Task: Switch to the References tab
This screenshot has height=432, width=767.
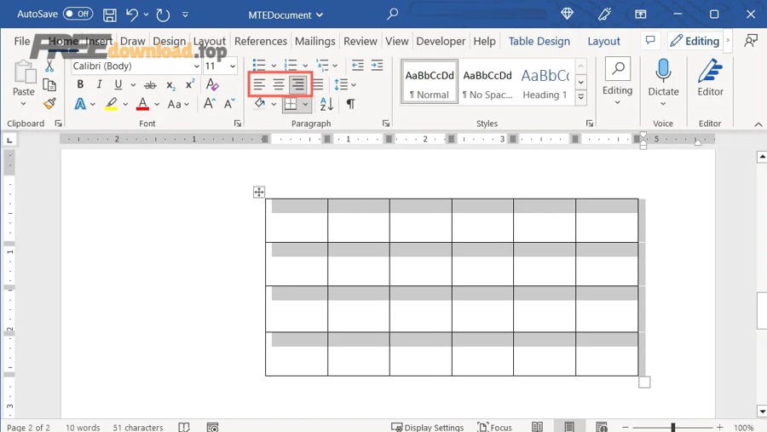Action: pos(260,41)
